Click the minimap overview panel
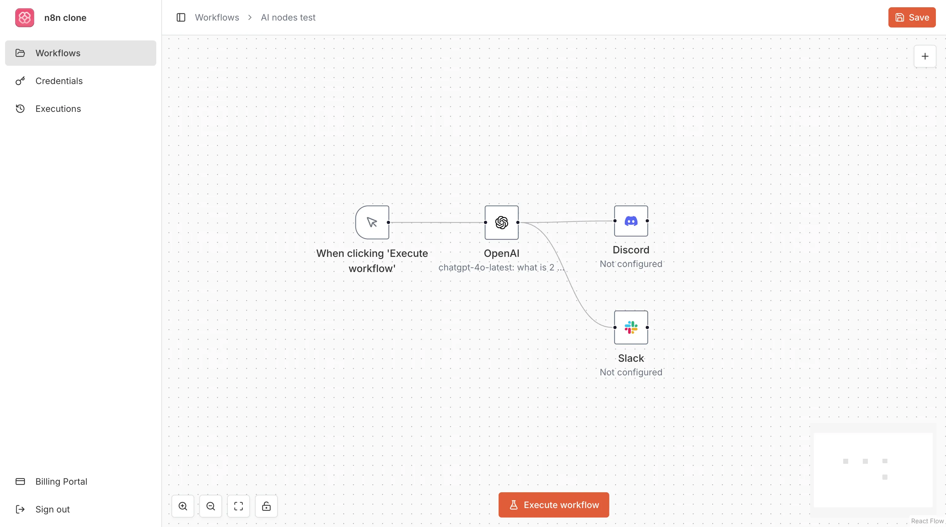946x527 pixels. [x=873, y=469]
